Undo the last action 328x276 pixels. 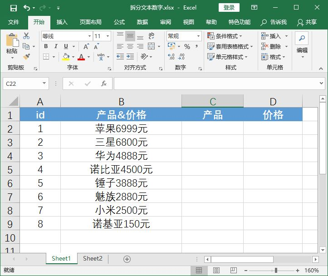[27, 8]
